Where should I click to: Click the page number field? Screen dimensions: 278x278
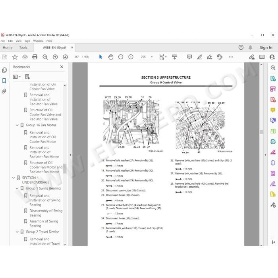(77, 57)
